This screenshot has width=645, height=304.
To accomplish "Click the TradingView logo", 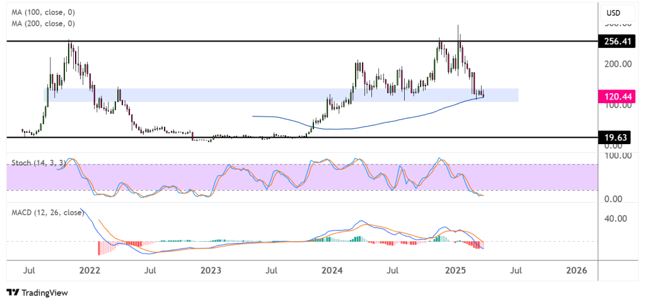I will point(37,293).
